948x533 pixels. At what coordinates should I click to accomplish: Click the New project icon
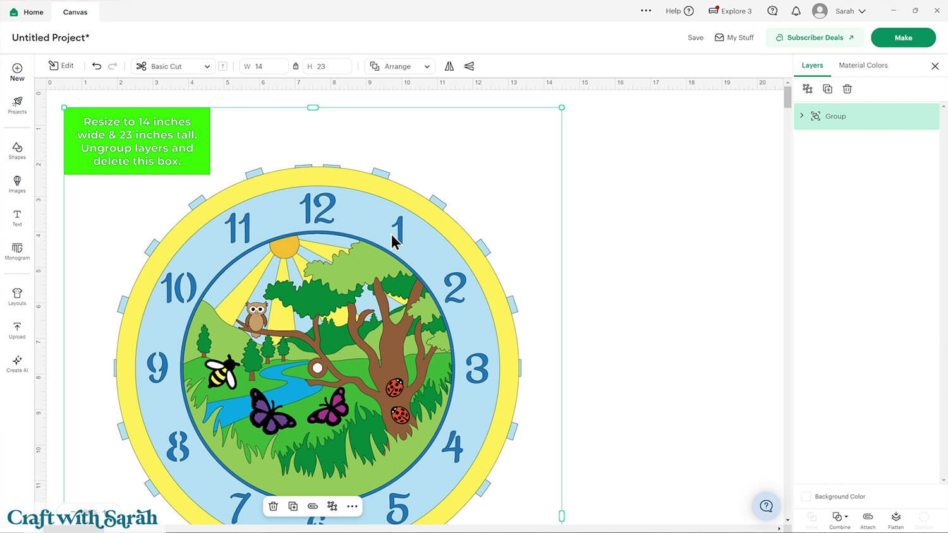point(17,72)
